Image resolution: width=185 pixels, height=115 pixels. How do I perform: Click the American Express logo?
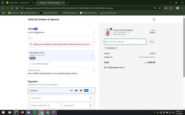tap(86, 91)
